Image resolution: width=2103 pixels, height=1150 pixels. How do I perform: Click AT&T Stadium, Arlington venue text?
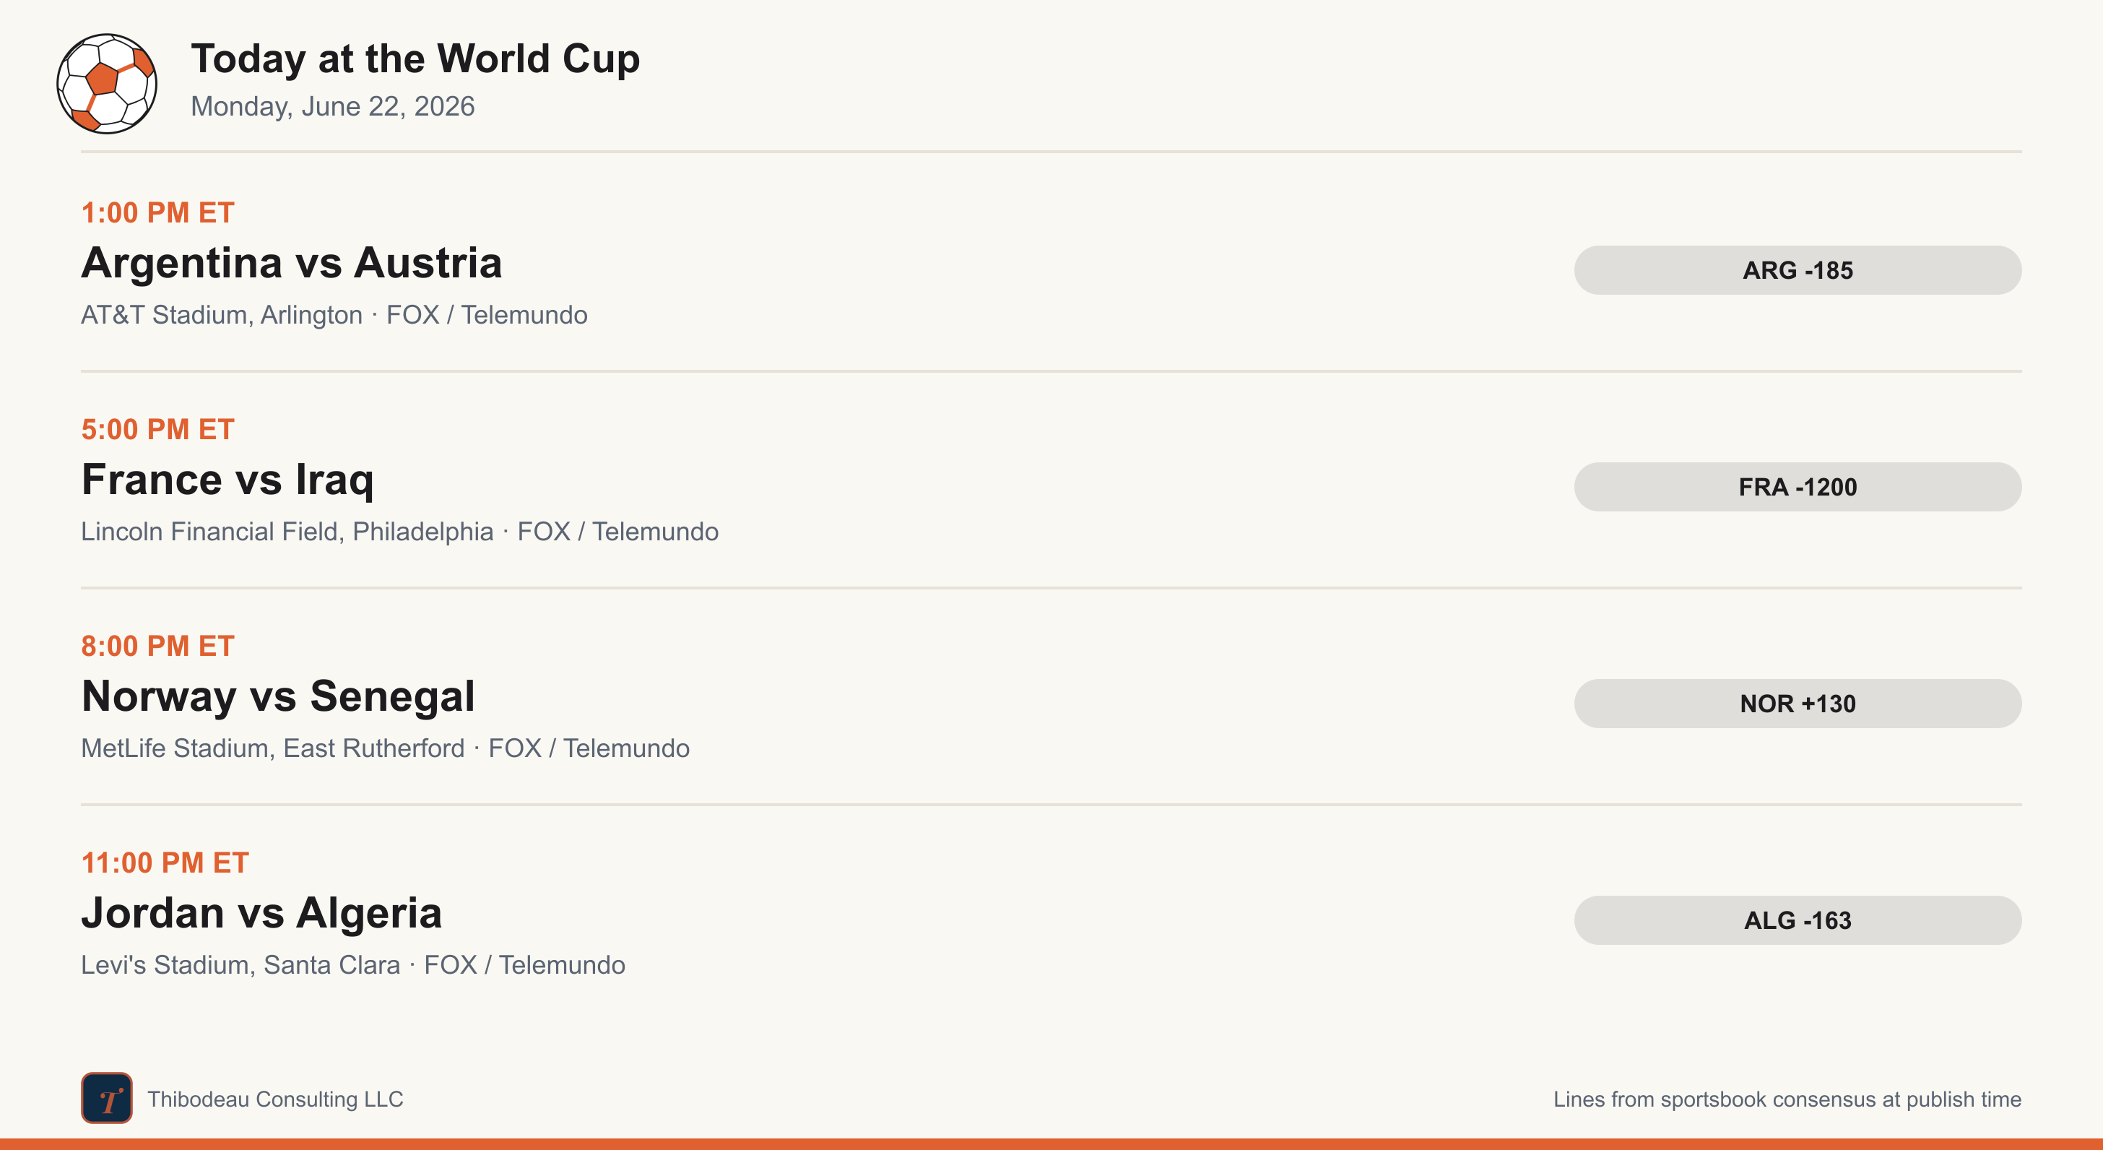[x=221, y=315]
